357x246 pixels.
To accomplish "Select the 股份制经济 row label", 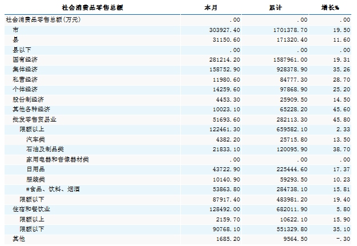I will pos(29,99).
